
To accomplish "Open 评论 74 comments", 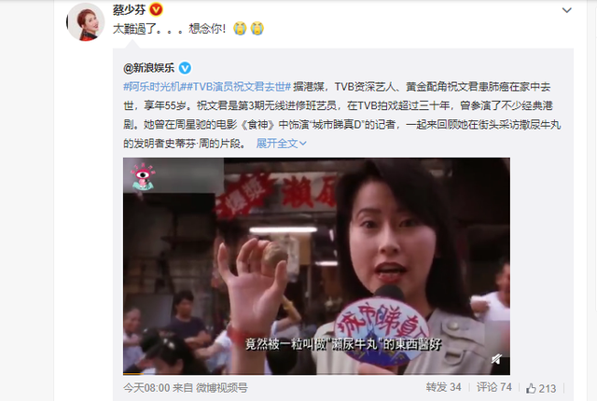I will point(494,387).
